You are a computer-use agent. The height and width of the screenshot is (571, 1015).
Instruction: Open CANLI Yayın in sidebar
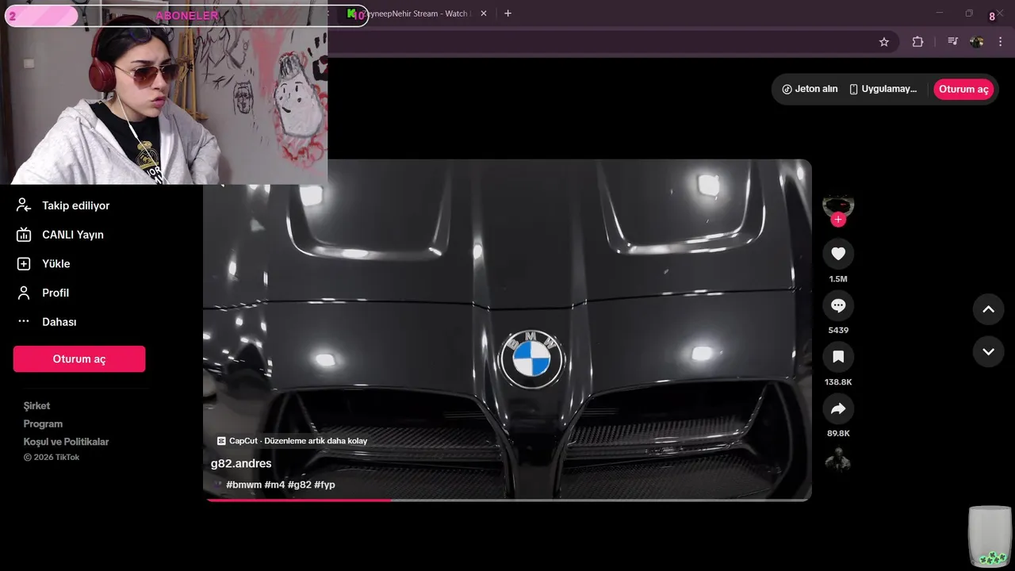(x=73, y=235)
